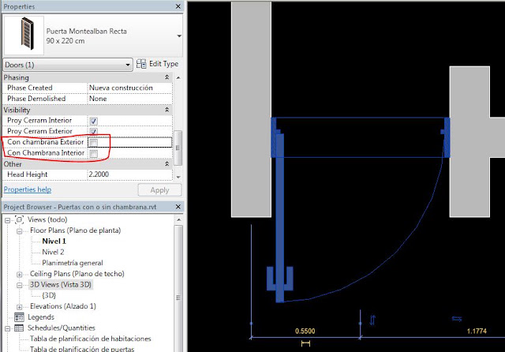Flip the door facing with vertical arrows control

coord(372,320)
